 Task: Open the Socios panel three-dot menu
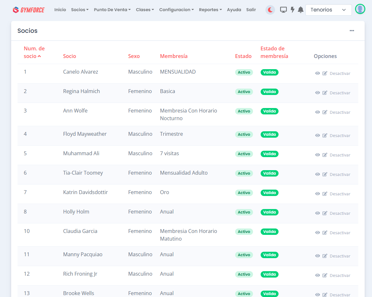[x=352, y=31]
